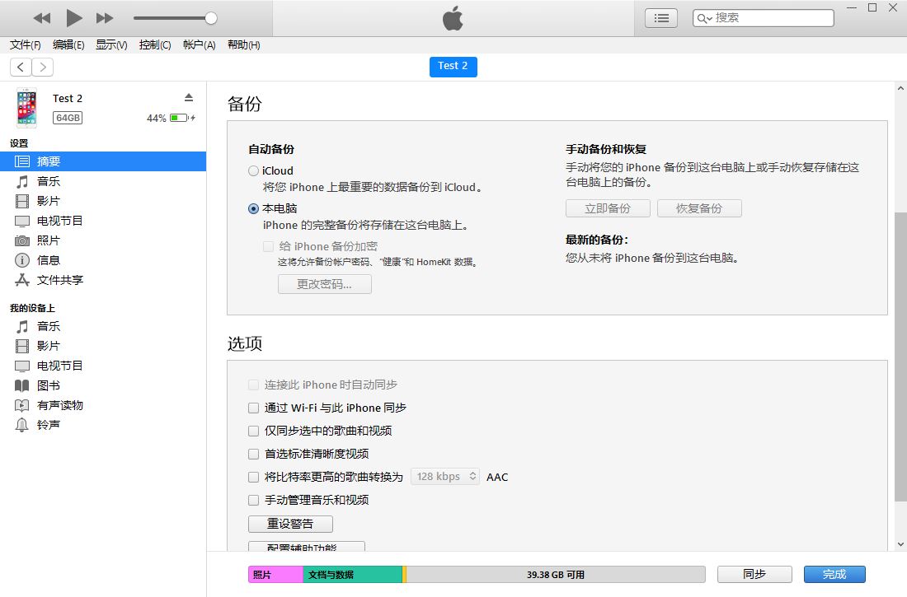Click the 64GB capacity badge
Image resolution: width=907 pixels, height=597 pixels.
coord(68,118)
